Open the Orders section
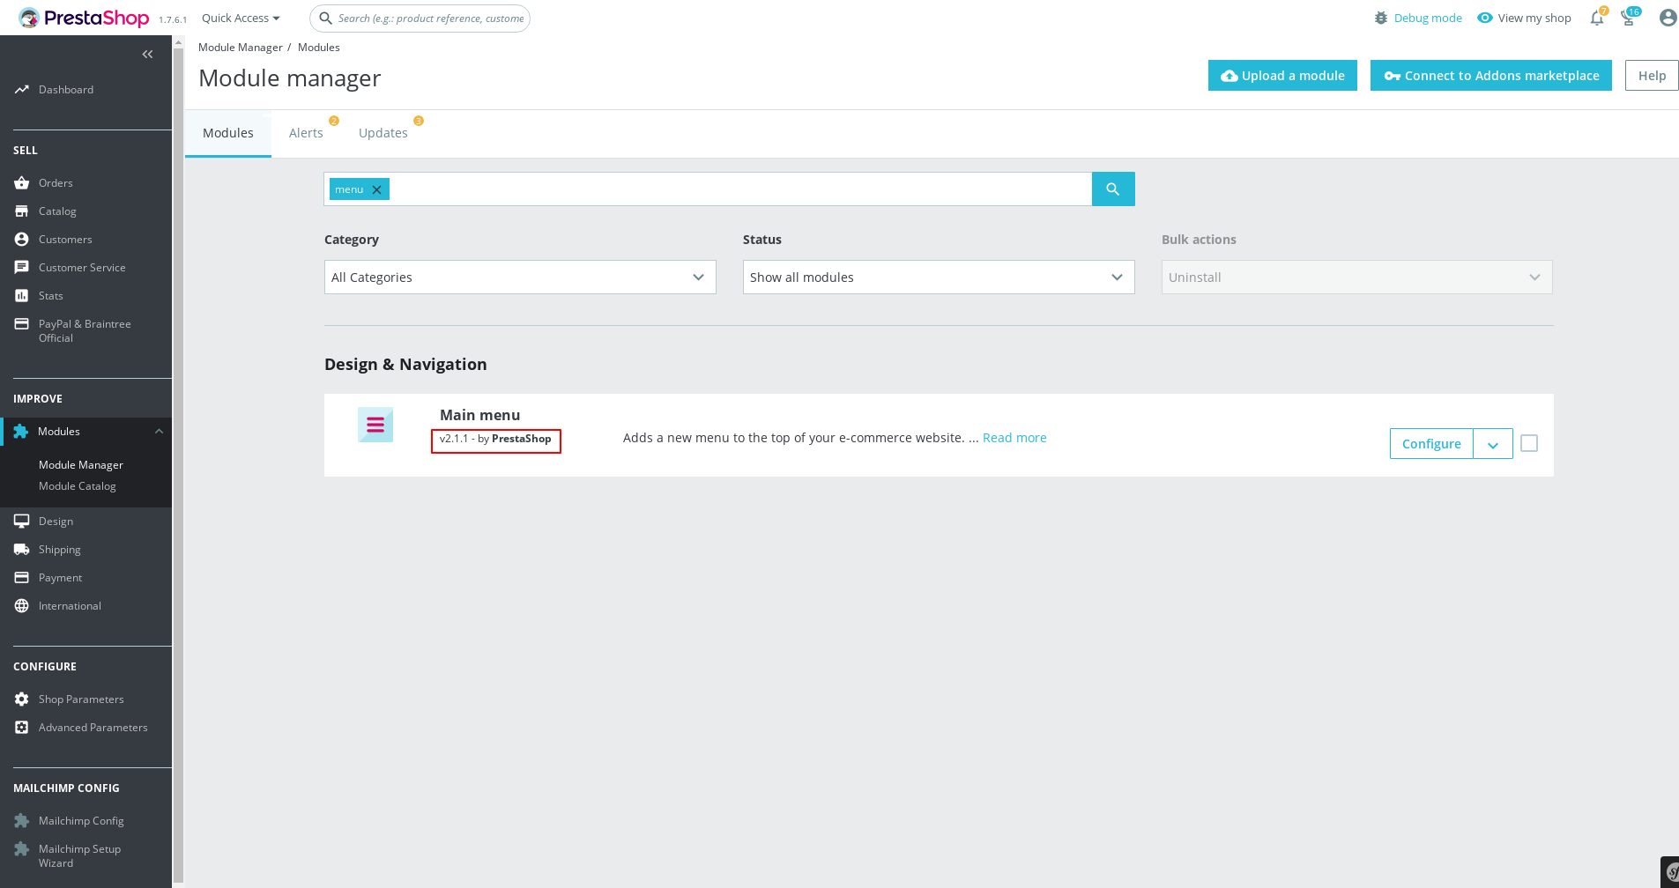This screenshot has width=1679, height=888. point(56,182)
